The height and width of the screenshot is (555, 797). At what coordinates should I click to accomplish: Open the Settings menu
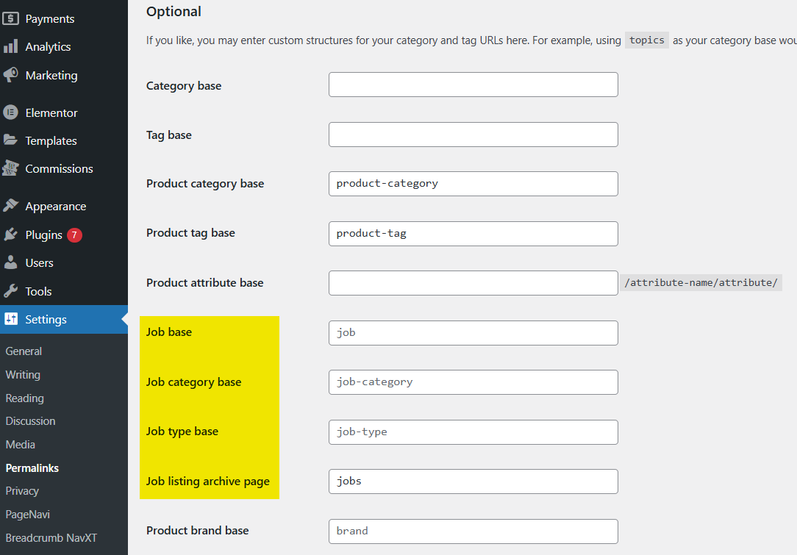point(46,319)
